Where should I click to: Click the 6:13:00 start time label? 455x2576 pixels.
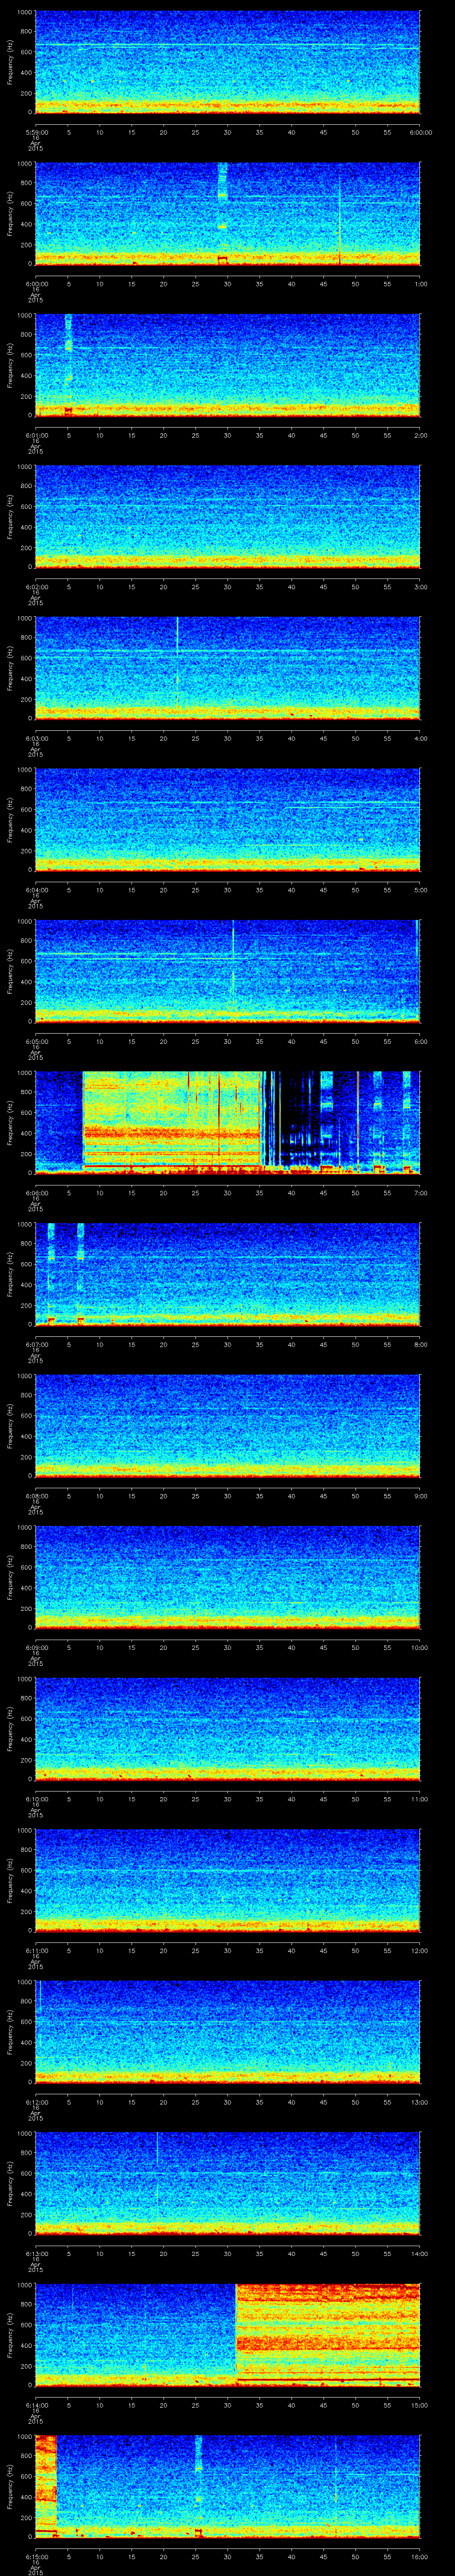(x=36, y=2252)
